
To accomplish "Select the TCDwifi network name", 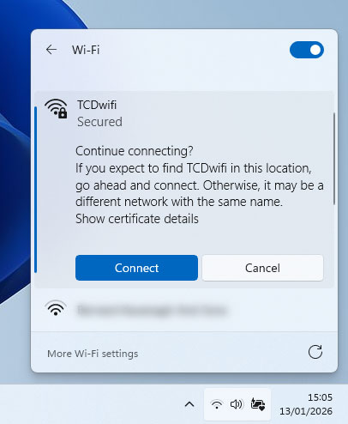I will [x=97, y=105].
